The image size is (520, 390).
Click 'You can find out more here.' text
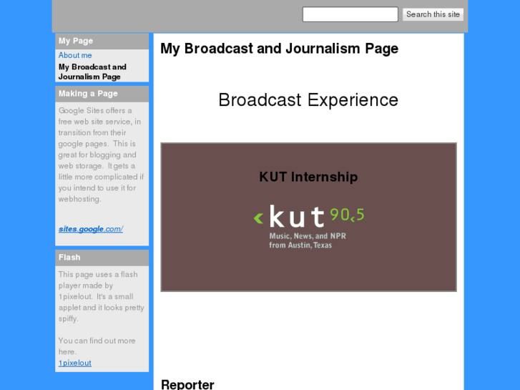click(97, 346)
